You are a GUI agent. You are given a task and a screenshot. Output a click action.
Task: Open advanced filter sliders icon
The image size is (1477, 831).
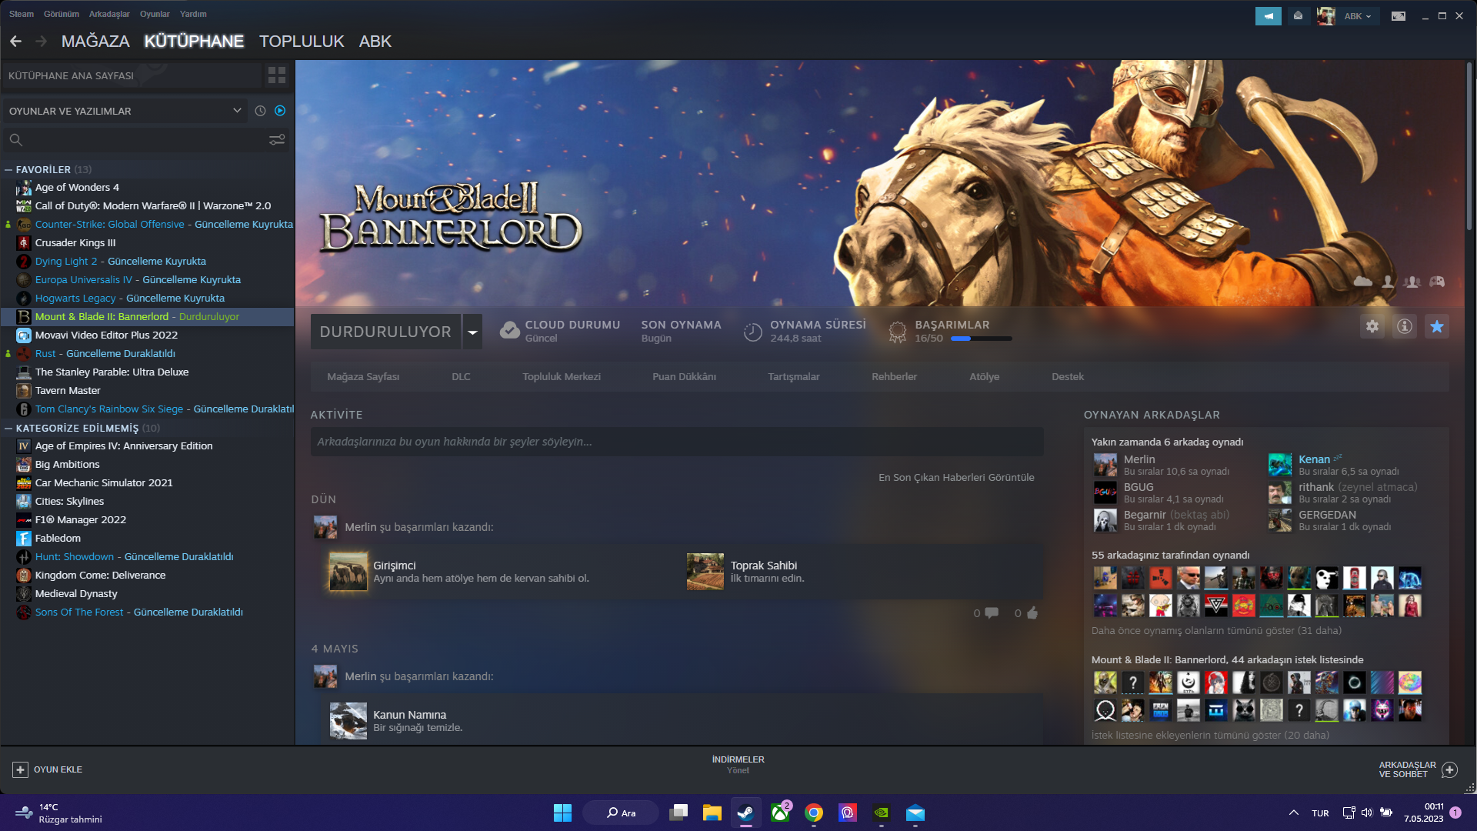[277, 140]
